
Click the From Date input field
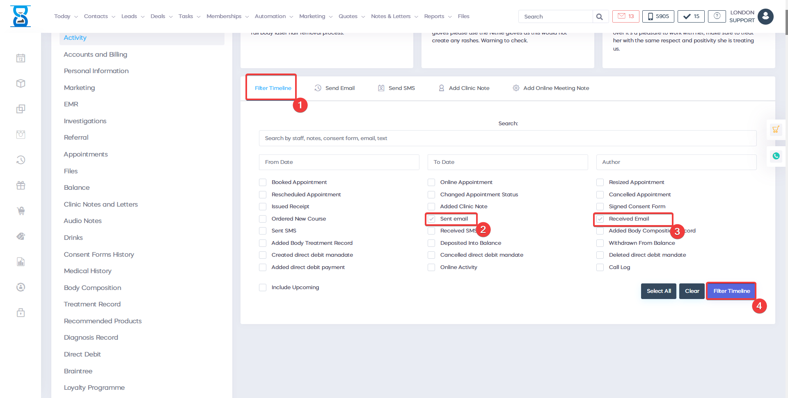pyautogui.click(x=339, y=162)
